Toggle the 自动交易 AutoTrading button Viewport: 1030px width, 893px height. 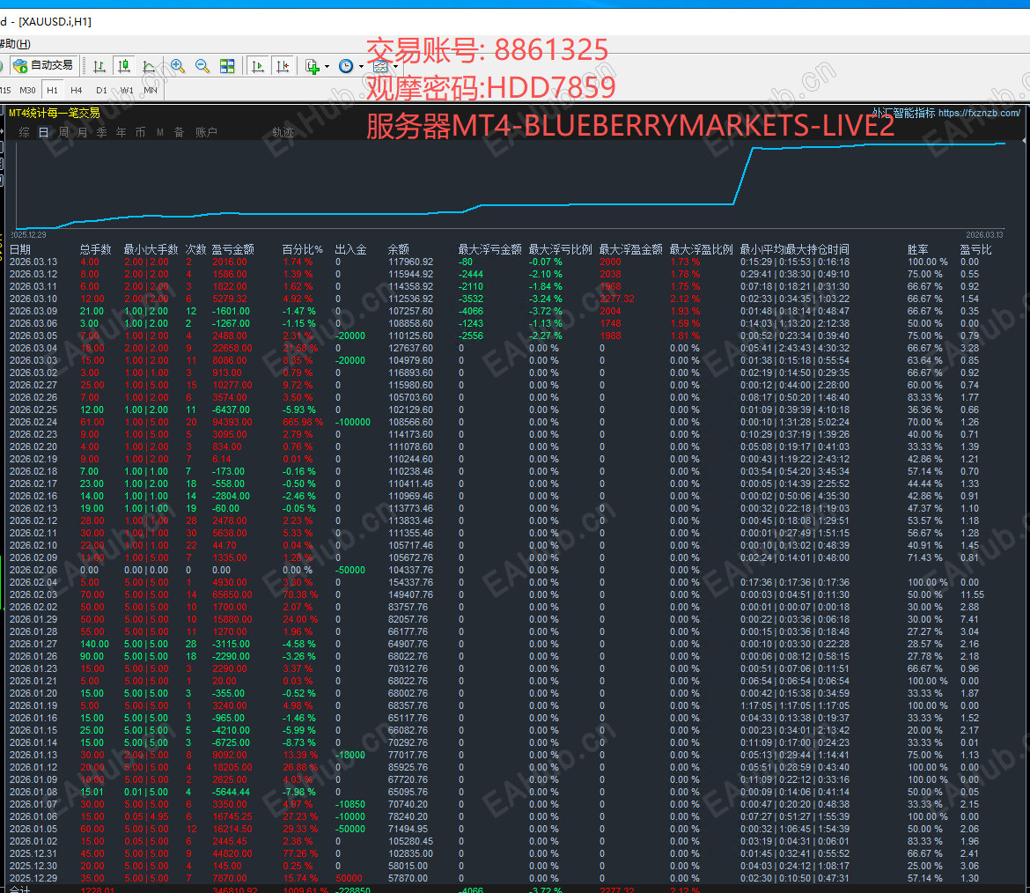[x=44, y=66]
